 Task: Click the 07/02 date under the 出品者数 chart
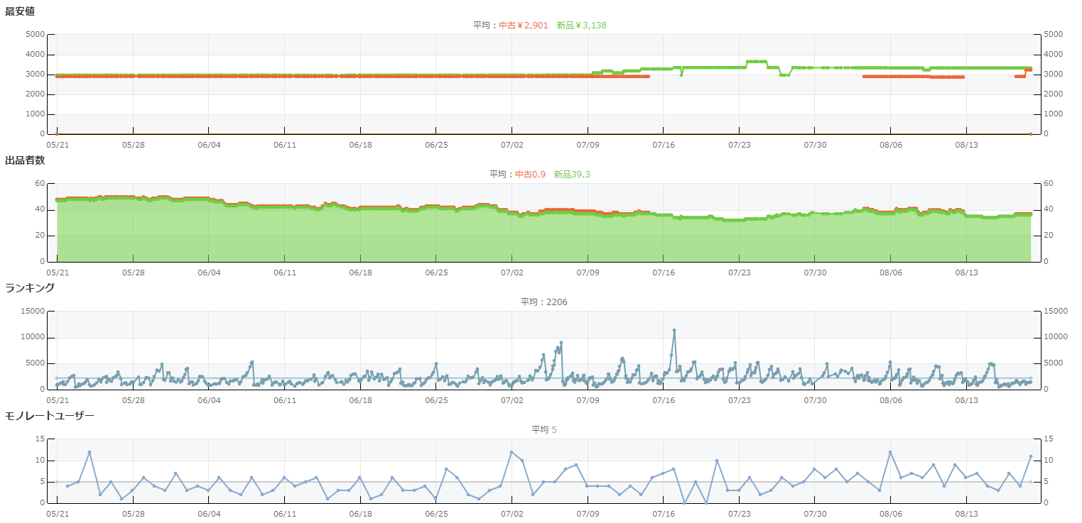[512, 272]
